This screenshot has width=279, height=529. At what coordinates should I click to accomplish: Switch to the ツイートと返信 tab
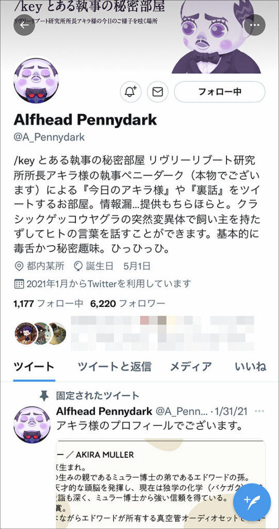(114, 366)
